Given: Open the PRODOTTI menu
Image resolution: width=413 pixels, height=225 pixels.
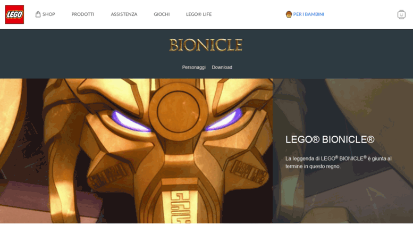Looking at the screenshot, I should pyautogui.click(x=83, y=14).
